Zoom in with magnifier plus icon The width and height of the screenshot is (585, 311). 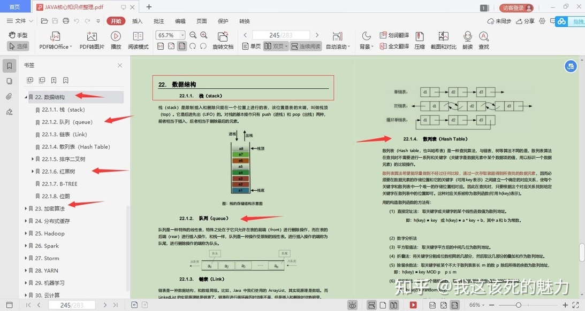click(204, 35)
